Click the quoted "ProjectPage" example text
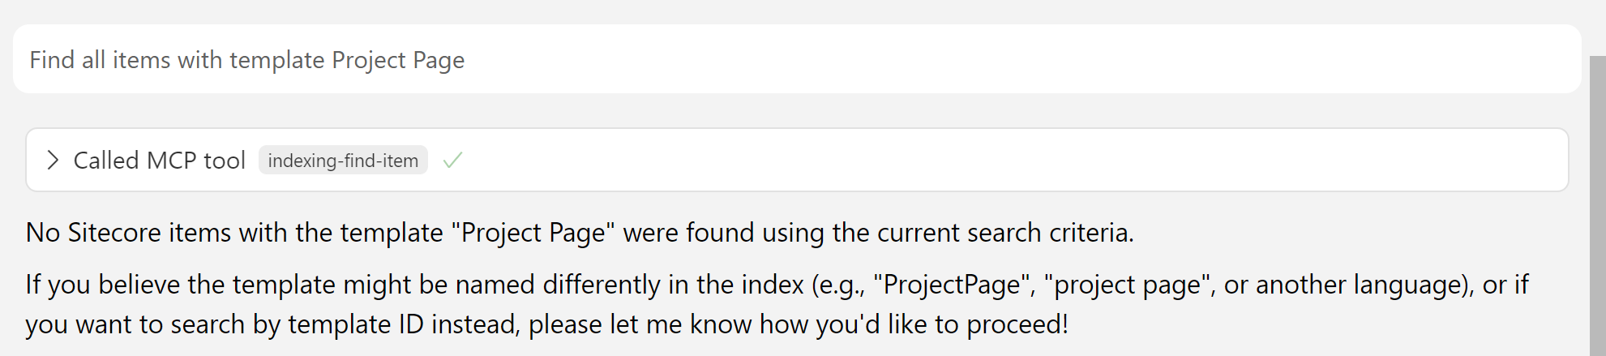The width and height of the screenshot is (1606, 356). click(x=951, y=285)
